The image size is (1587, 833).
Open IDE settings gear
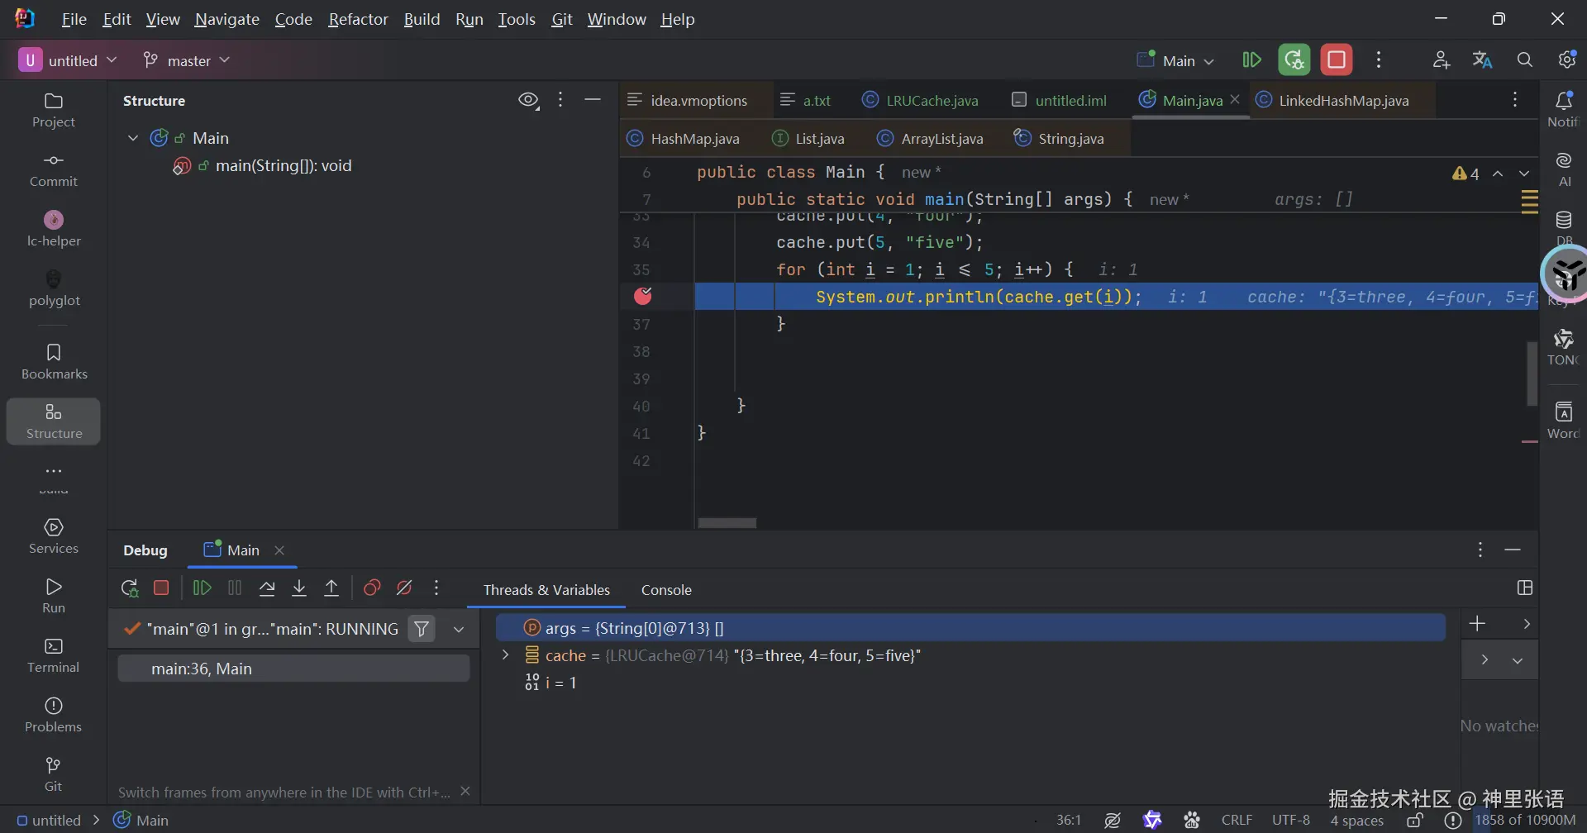point(1567,60)
